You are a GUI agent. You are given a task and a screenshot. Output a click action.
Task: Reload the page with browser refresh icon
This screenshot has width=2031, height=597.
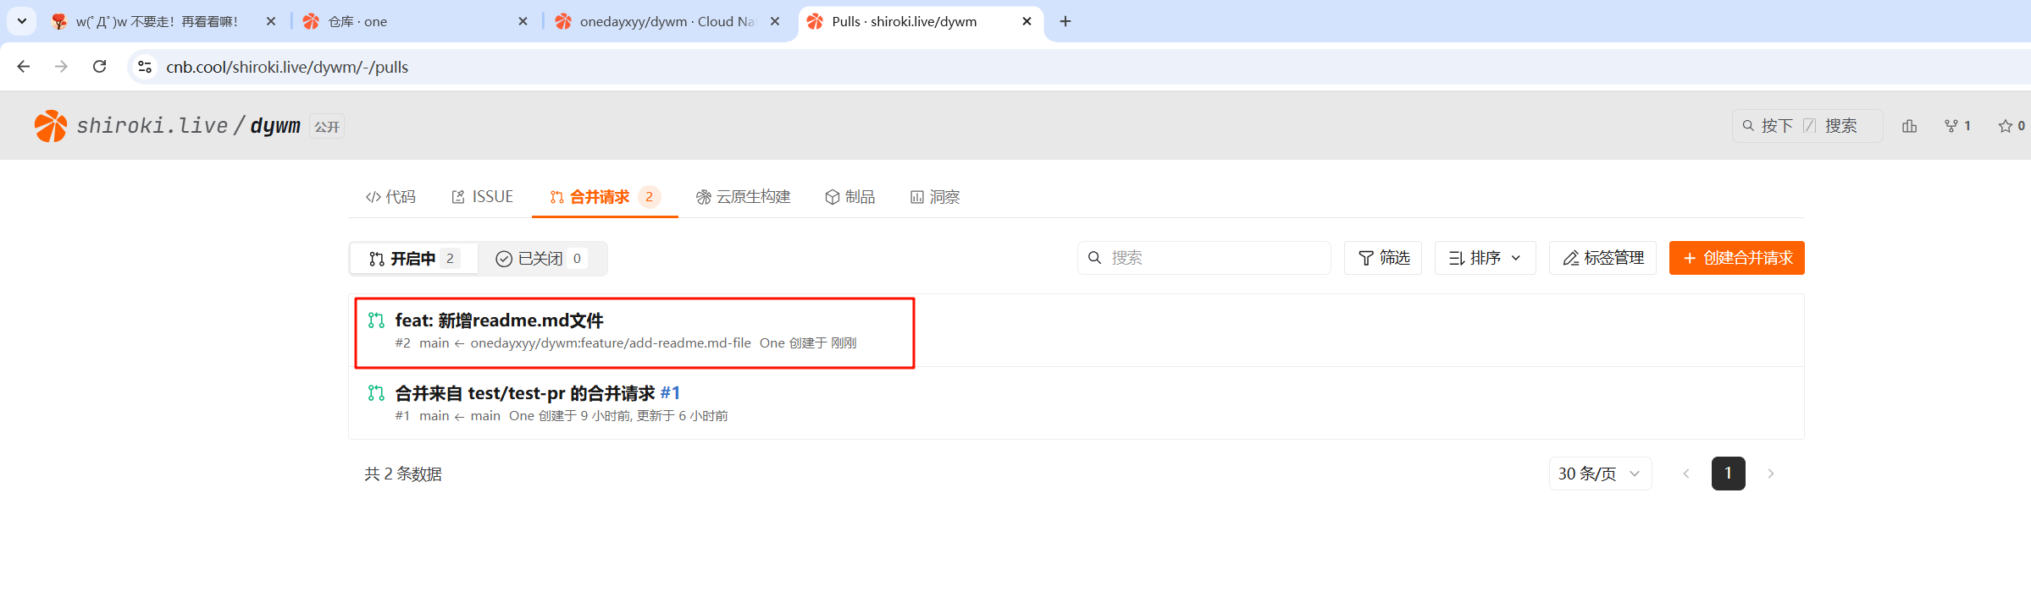coord(99,67)
